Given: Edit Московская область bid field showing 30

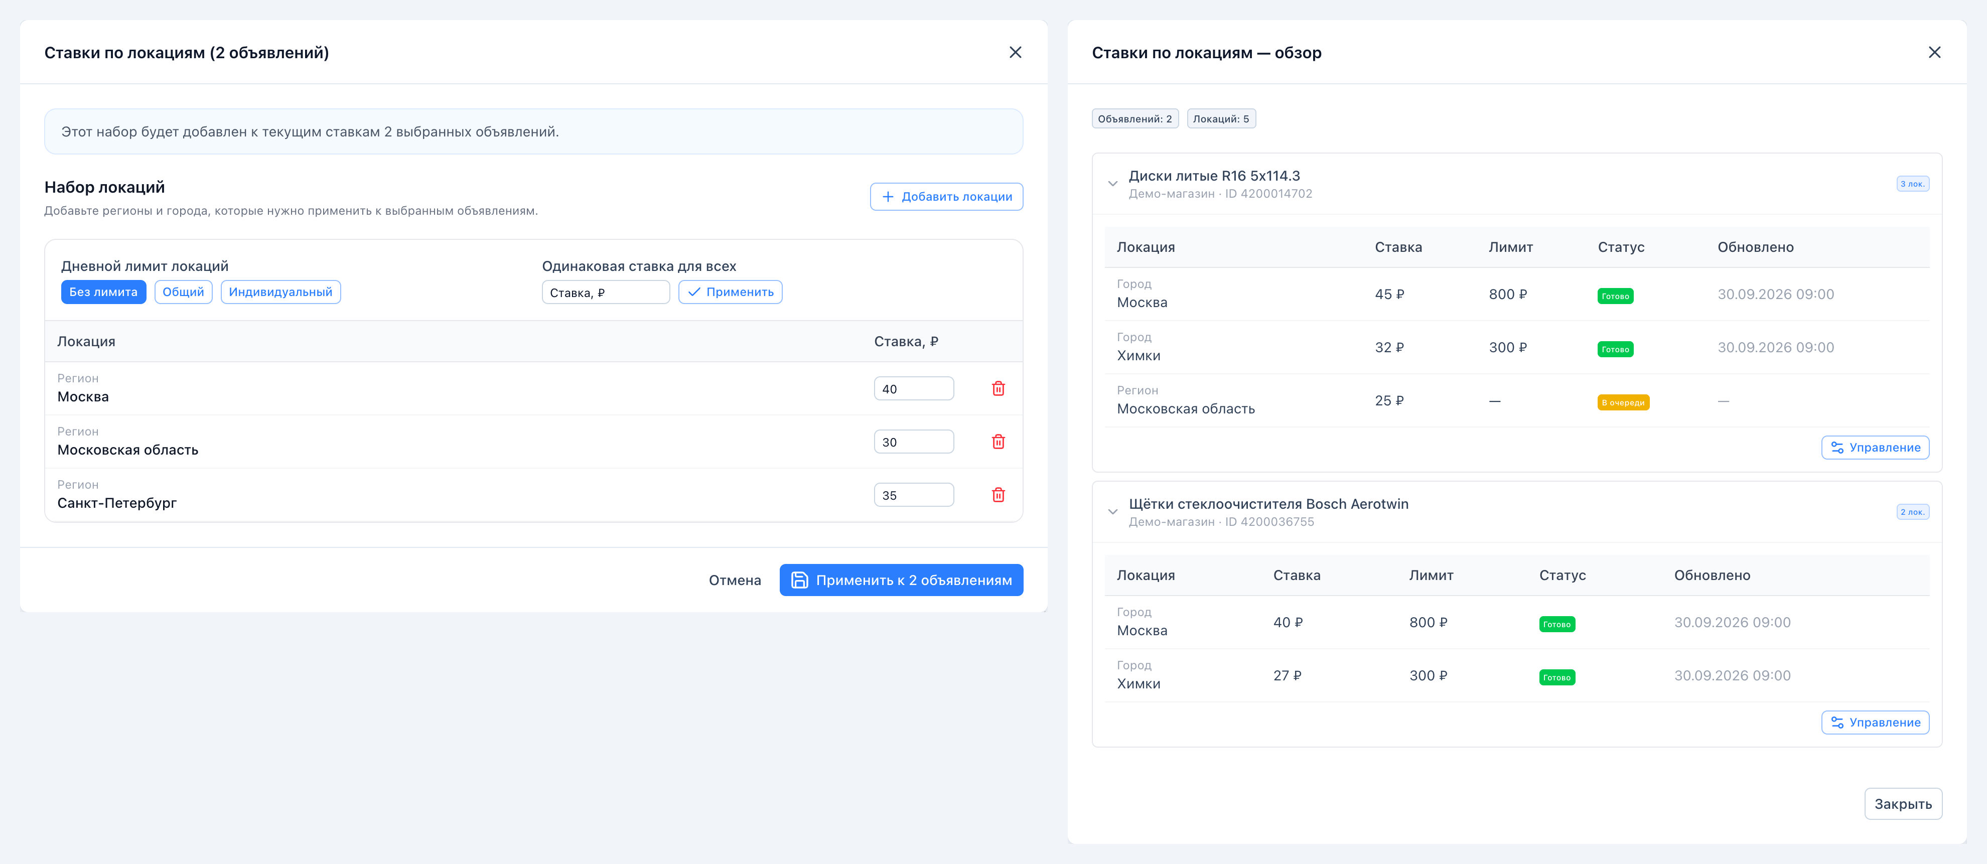Looking at the screenshot, I should (913, 442).
